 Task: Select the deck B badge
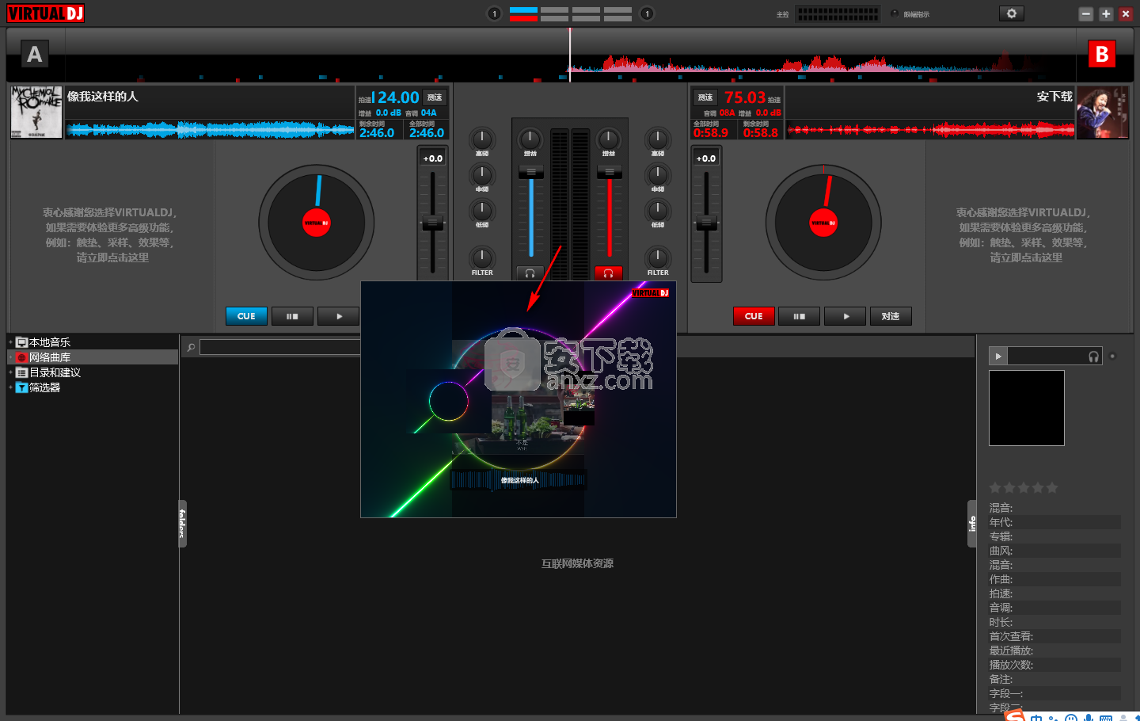(x=1101, y=55)
